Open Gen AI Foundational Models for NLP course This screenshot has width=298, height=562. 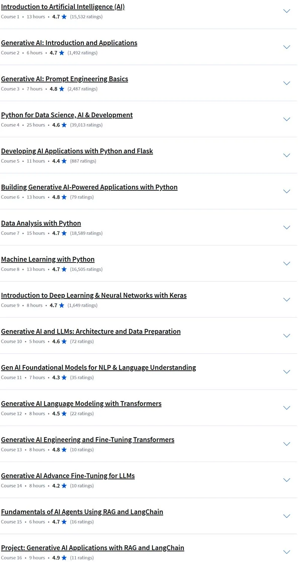coord(98,368)
